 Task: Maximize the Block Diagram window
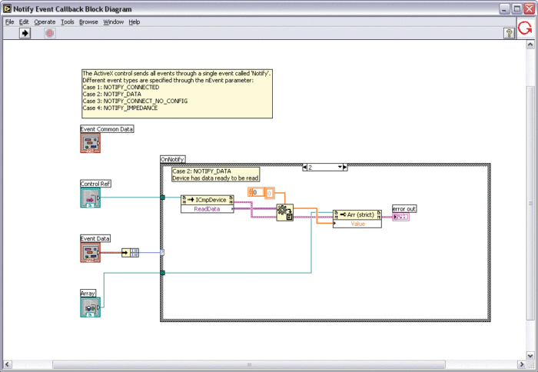click(x=516, y=9)
